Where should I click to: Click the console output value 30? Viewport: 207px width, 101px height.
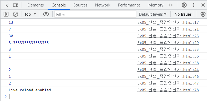click(x=11, y=36)
